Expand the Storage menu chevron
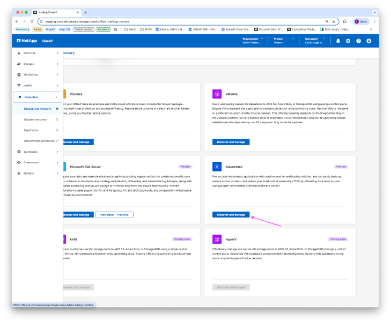This screenshot has width=391, height=323. click(57, 64)
